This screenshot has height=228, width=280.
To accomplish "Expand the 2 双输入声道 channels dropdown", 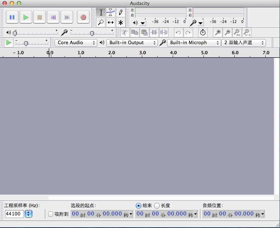I will click(243, 43).
